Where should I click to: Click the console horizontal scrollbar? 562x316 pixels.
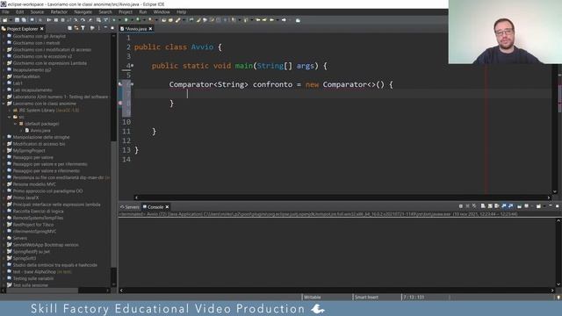[x=337, y=291]
